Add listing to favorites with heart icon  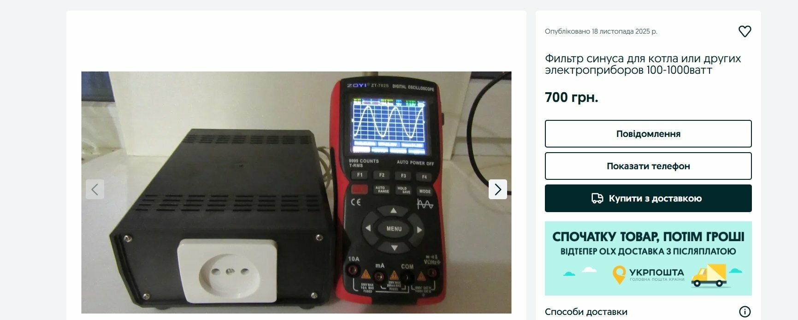click(745, 31)
